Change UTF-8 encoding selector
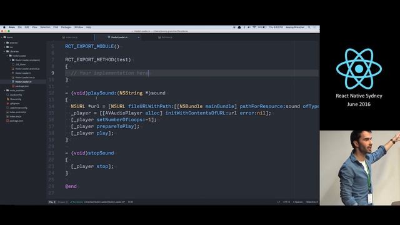Image resolution: width=400 pixels, height=225 pixels. coord(286,202)
